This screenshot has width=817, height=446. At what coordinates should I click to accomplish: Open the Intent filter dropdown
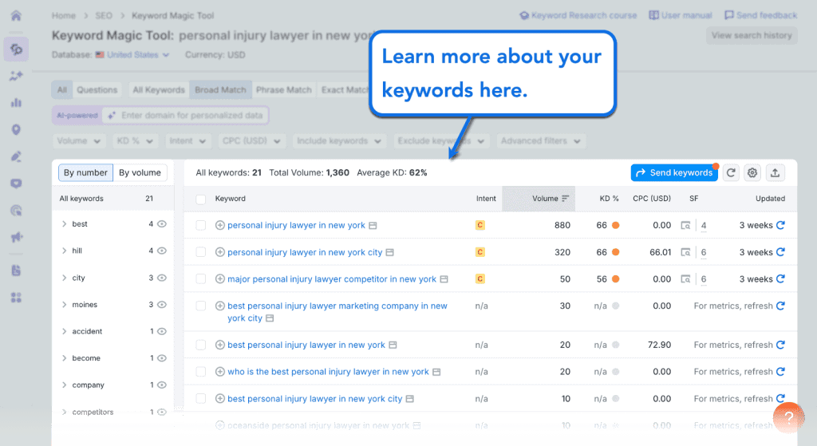[x=187, y=140]
